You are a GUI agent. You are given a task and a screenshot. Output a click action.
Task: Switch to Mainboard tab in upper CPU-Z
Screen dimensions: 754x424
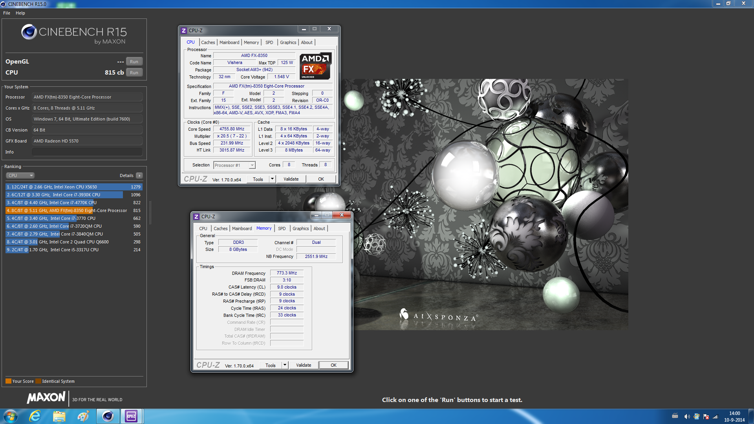click(x=229, y=42)
